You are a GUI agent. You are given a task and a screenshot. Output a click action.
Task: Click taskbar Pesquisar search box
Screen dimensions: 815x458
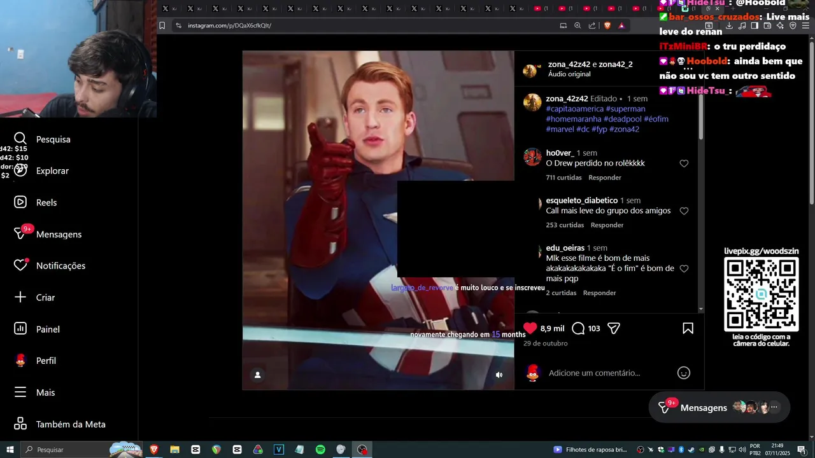coord(81,450)
